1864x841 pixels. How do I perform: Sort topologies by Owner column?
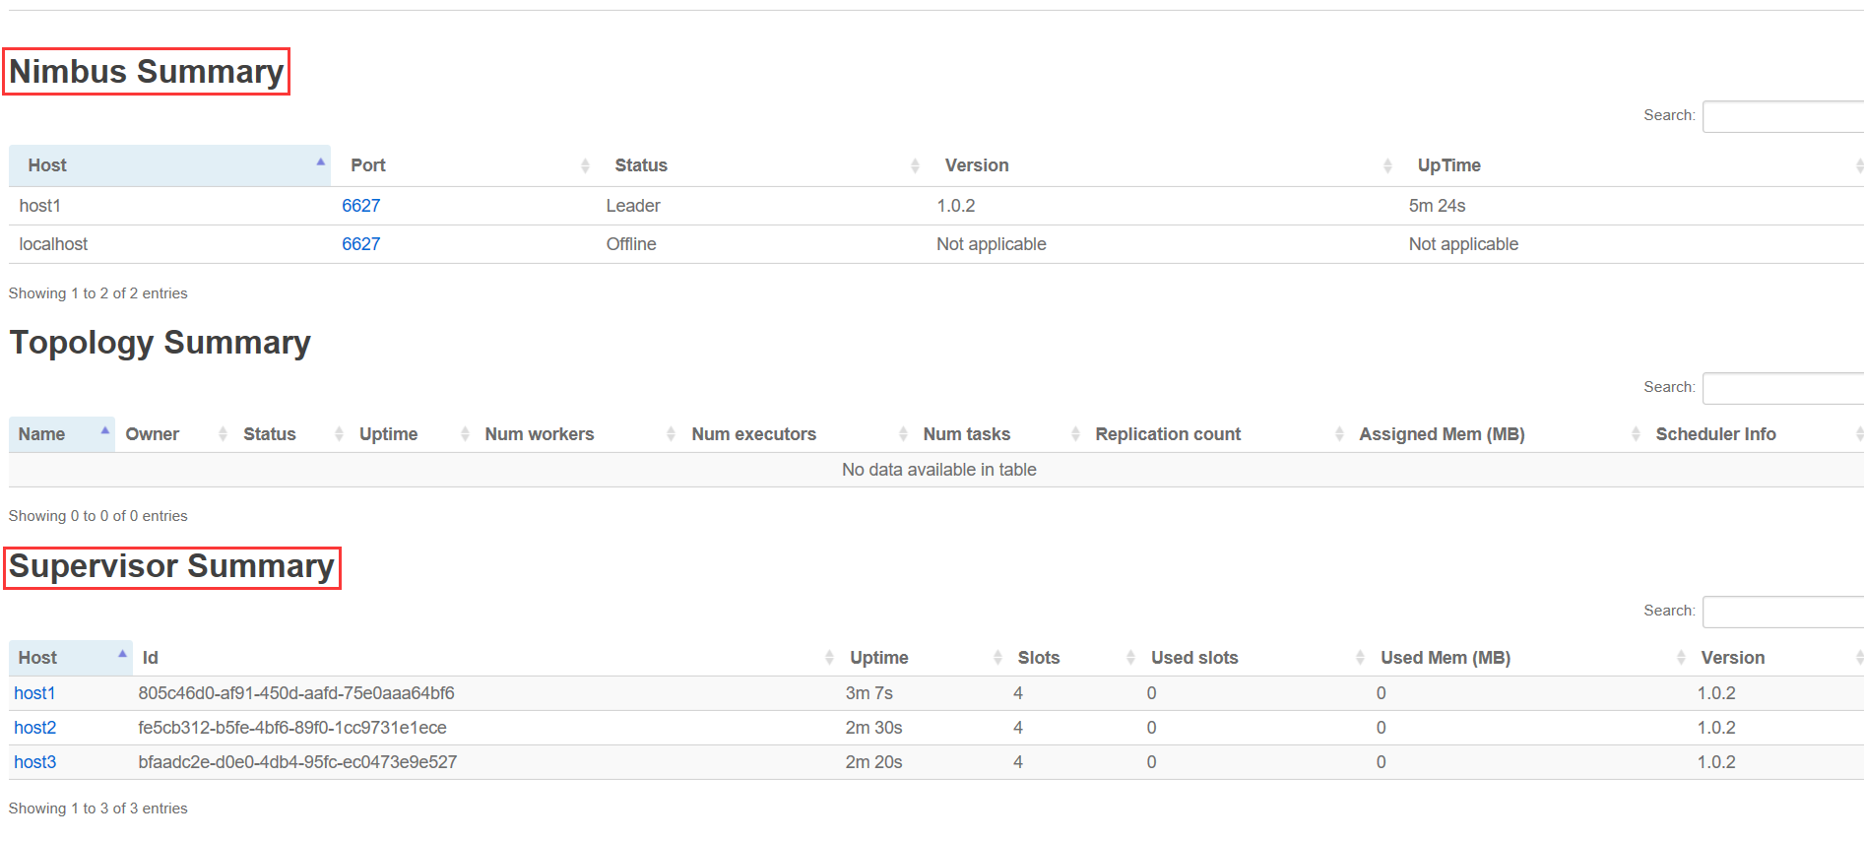pos(153,434)
